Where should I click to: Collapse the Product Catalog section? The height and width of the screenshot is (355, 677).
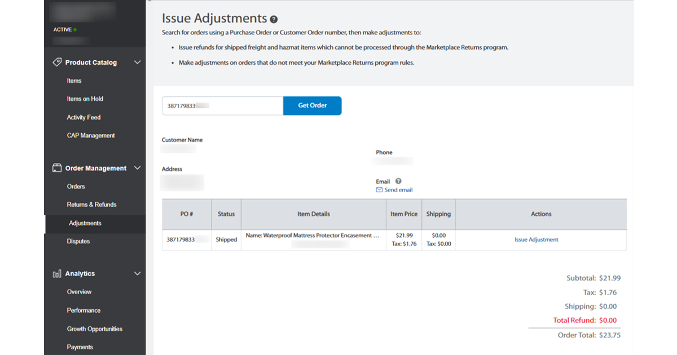(x=137, y=62)
